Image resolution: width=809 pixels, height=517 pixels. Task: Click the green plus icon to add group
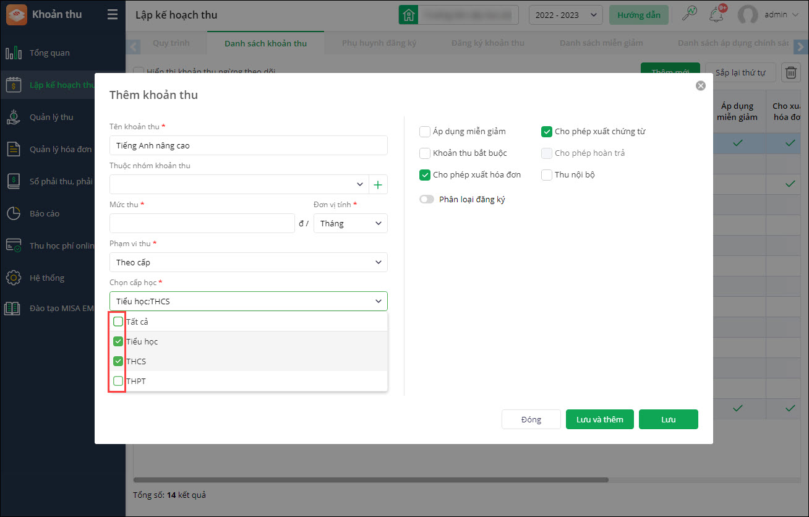click(x=378, y=184)
